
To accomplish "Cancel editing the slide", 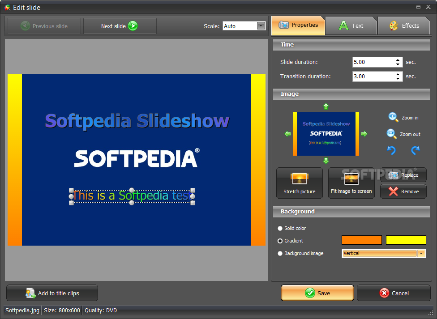I will (x=394, y=293).
